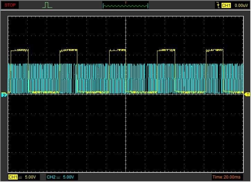The image size is (251, 182).
Task: Click the red STOP status indicator
Action: [x=10, y=5]
